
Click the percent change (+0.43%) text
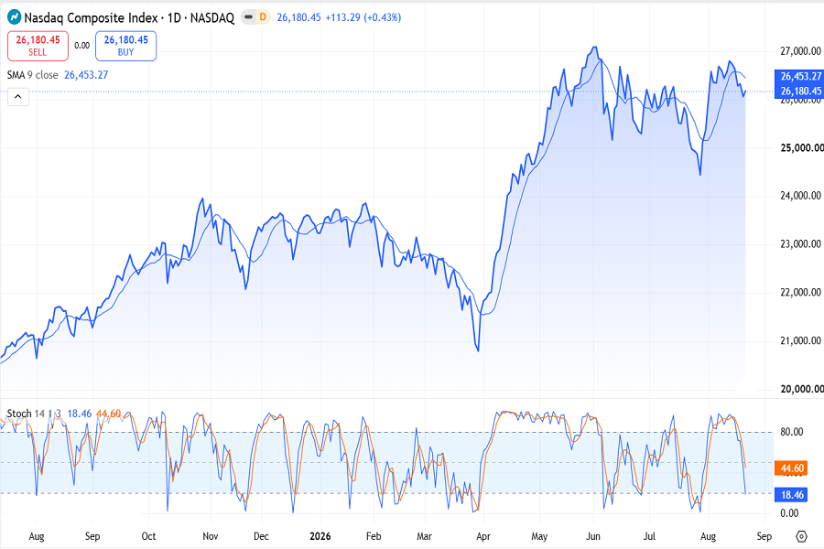click(x=383, y=17)
